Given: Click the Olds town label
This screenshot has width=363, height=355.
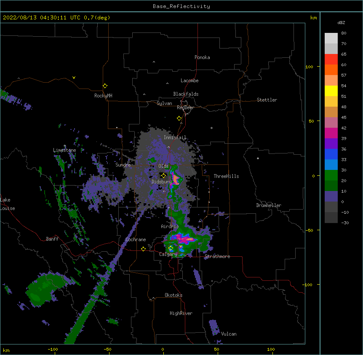Looking at the screenshot, I should pos(163,166).
